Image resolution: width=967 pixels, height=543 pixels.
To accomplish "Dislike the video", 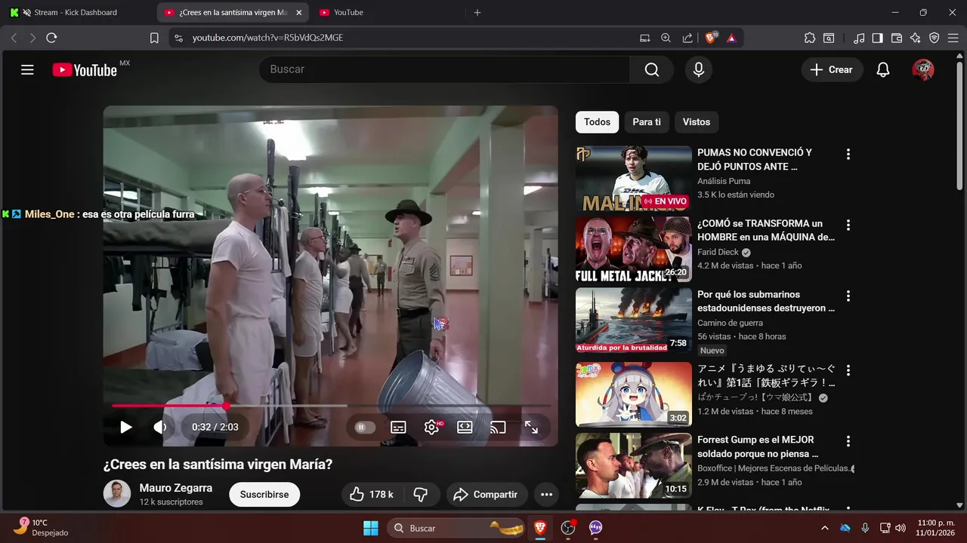I will (x=422, y=495).
